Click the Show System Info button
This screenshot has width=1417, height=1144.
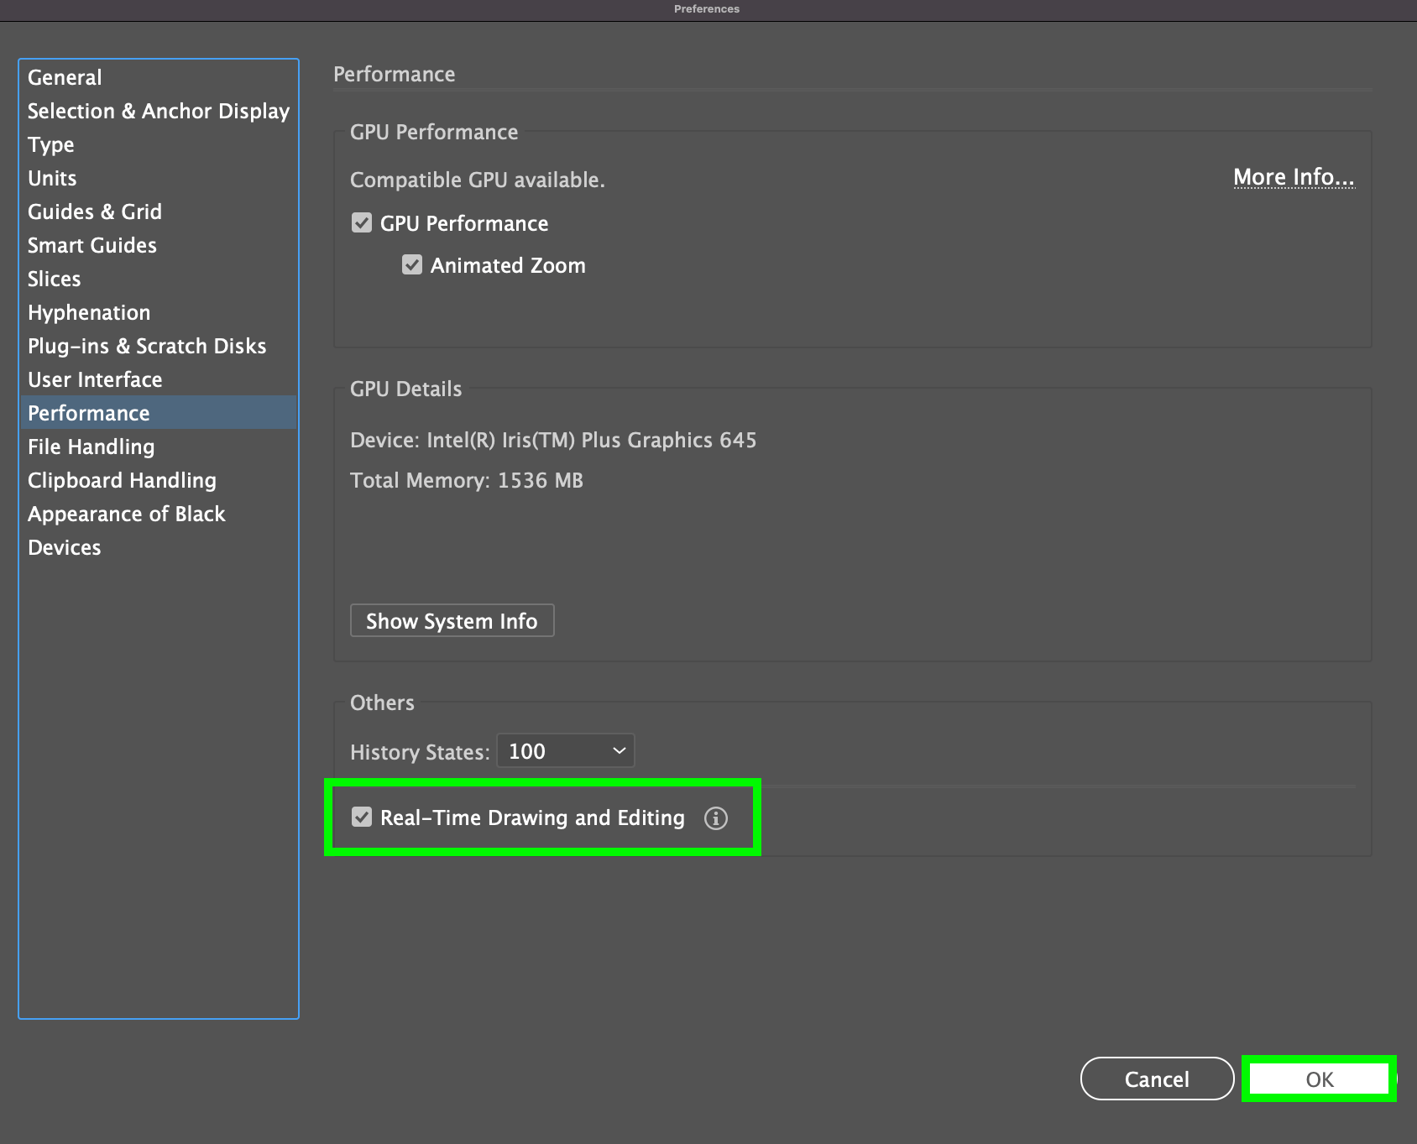452,621
